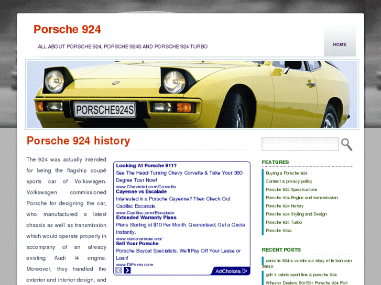Open recent post 'golf 1 cabrio sport line'

point(301,275)
